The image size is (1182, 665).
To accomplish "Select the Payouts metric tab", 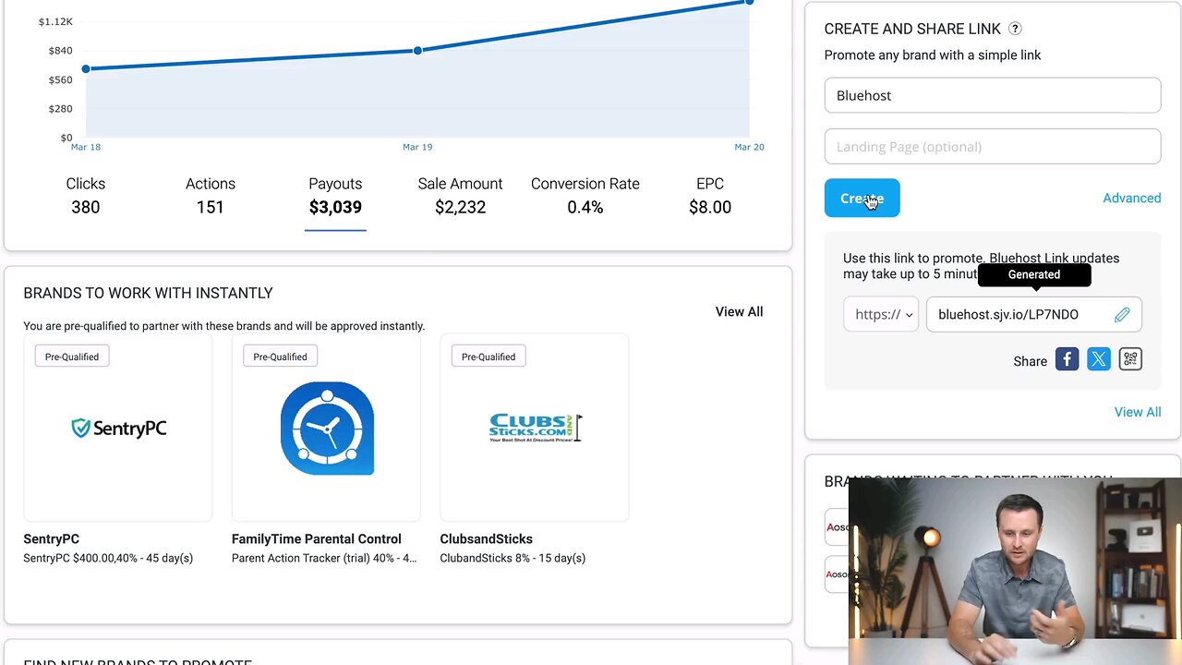I will click(x=335, y=196).
